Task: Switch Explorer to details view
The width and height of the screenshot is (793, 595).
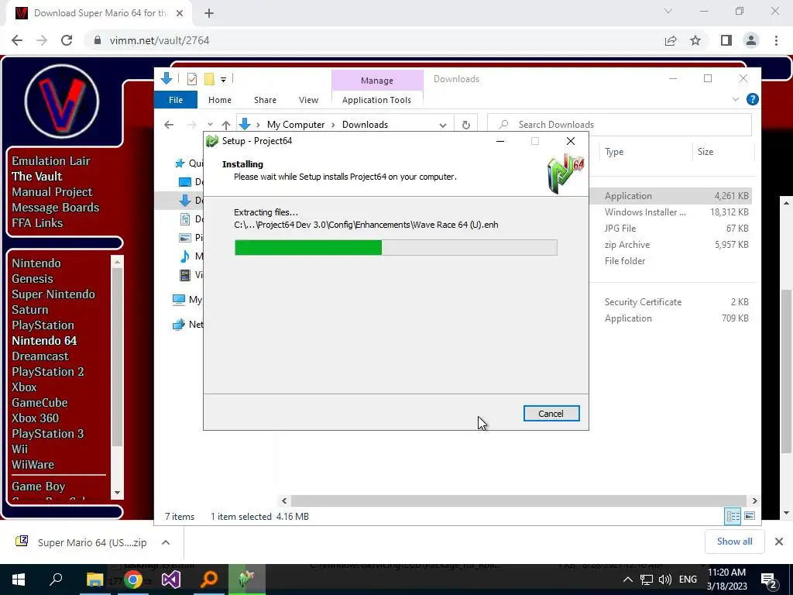Action: click(x=733, y=516)
